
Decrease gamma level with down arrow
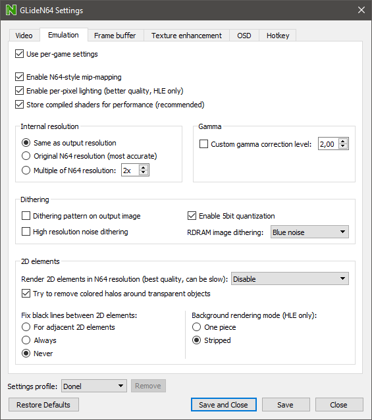point(343,146)
